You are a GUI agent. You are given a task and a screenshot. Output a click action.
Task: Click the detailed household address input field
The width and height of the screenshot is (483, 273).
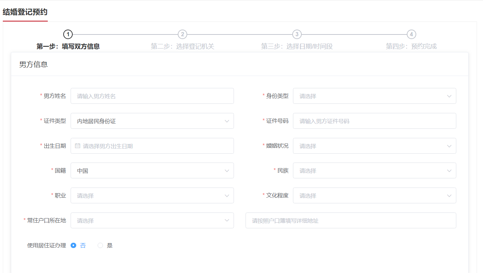(351, 221)
